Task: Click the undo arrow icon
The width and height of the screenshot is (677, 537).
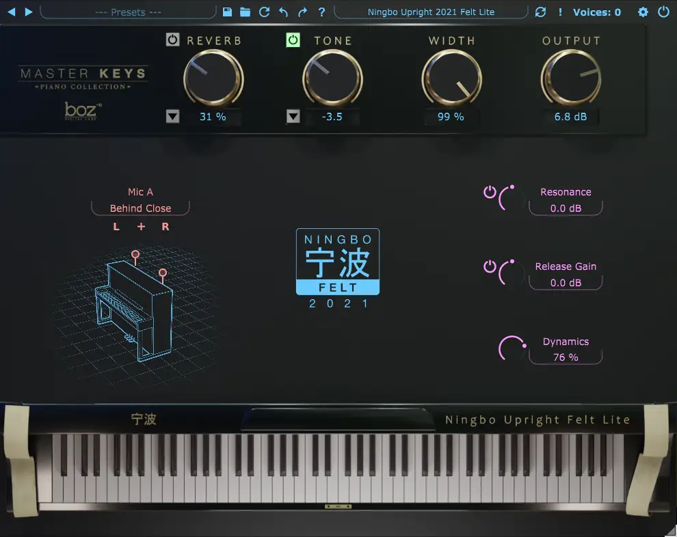Action: click(x=284, y=12)
